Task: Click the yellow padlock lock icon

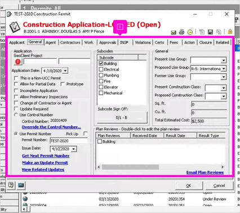Action: 230,32
